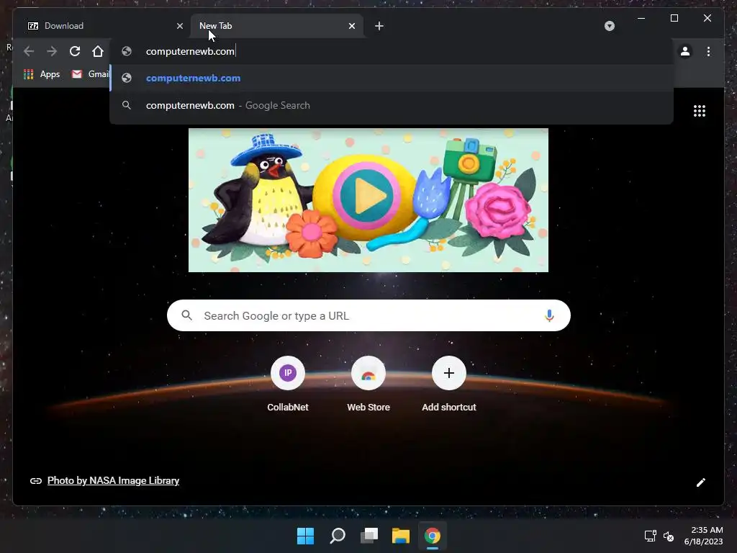The width and height of the screenshot is (737, 553).
Task: Open Photo by NASA Image Library link
Action: 113,480
